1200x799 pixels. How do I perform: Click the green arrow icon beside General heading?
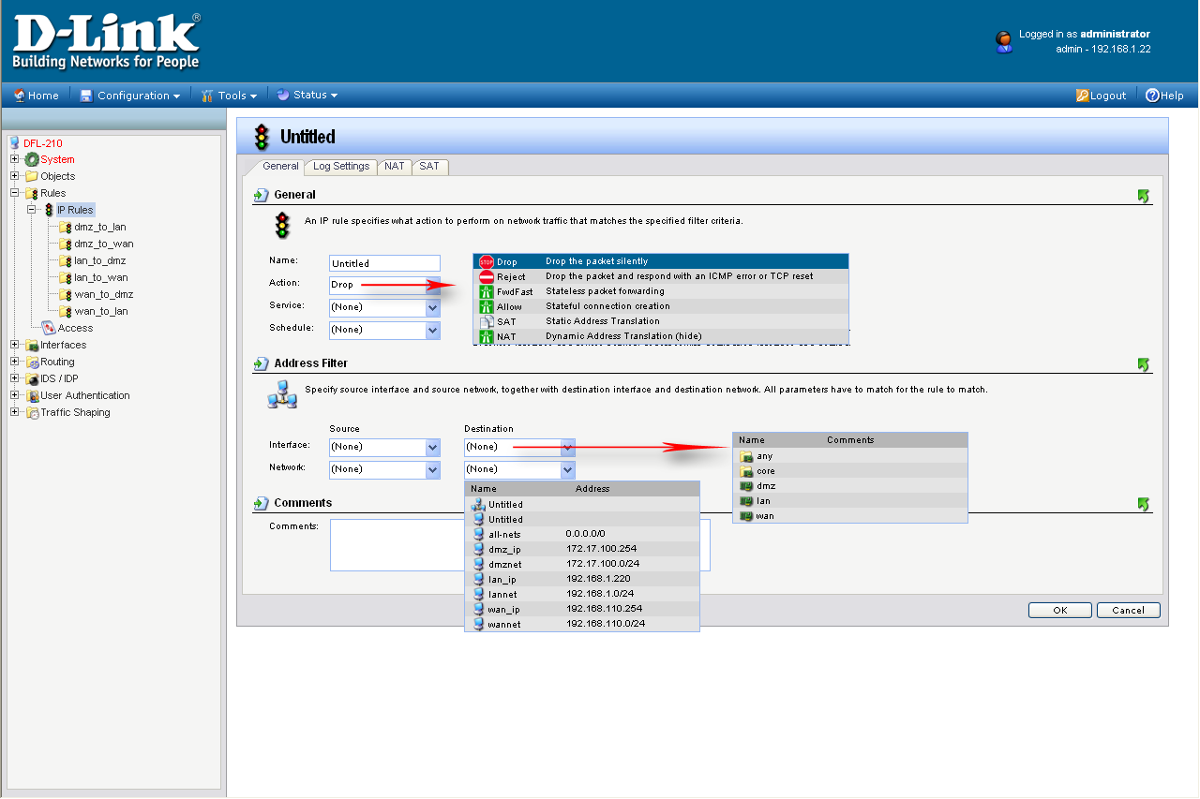[x=1143, y=196]
